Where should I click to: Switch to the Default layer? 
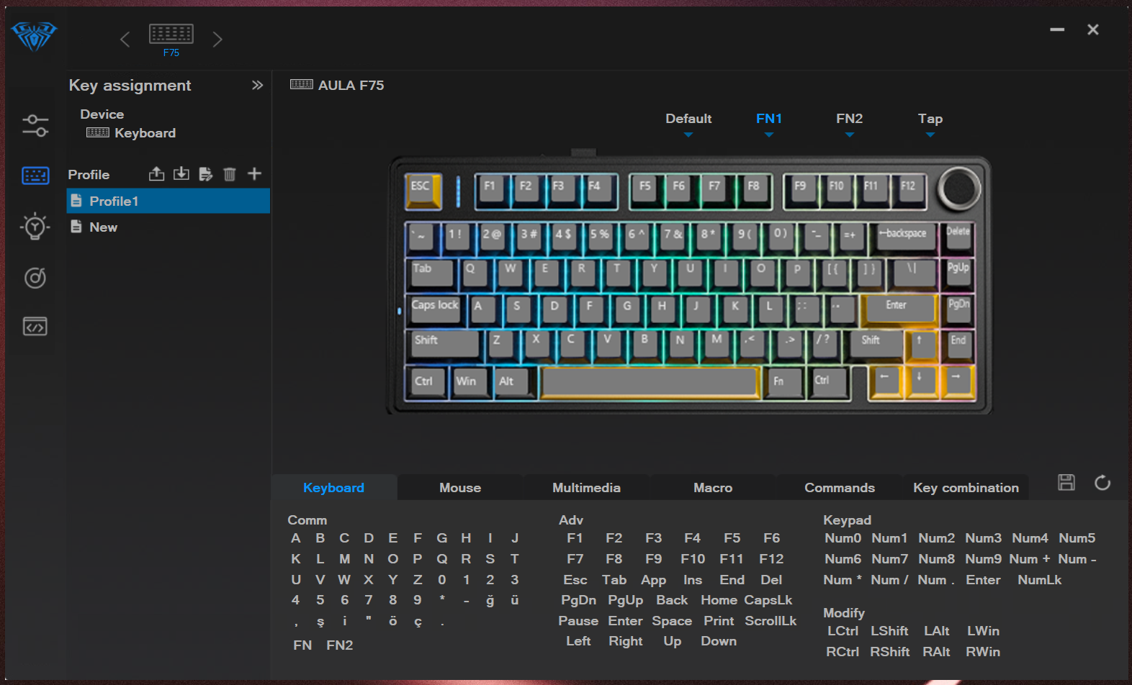(x=688, y=119)
